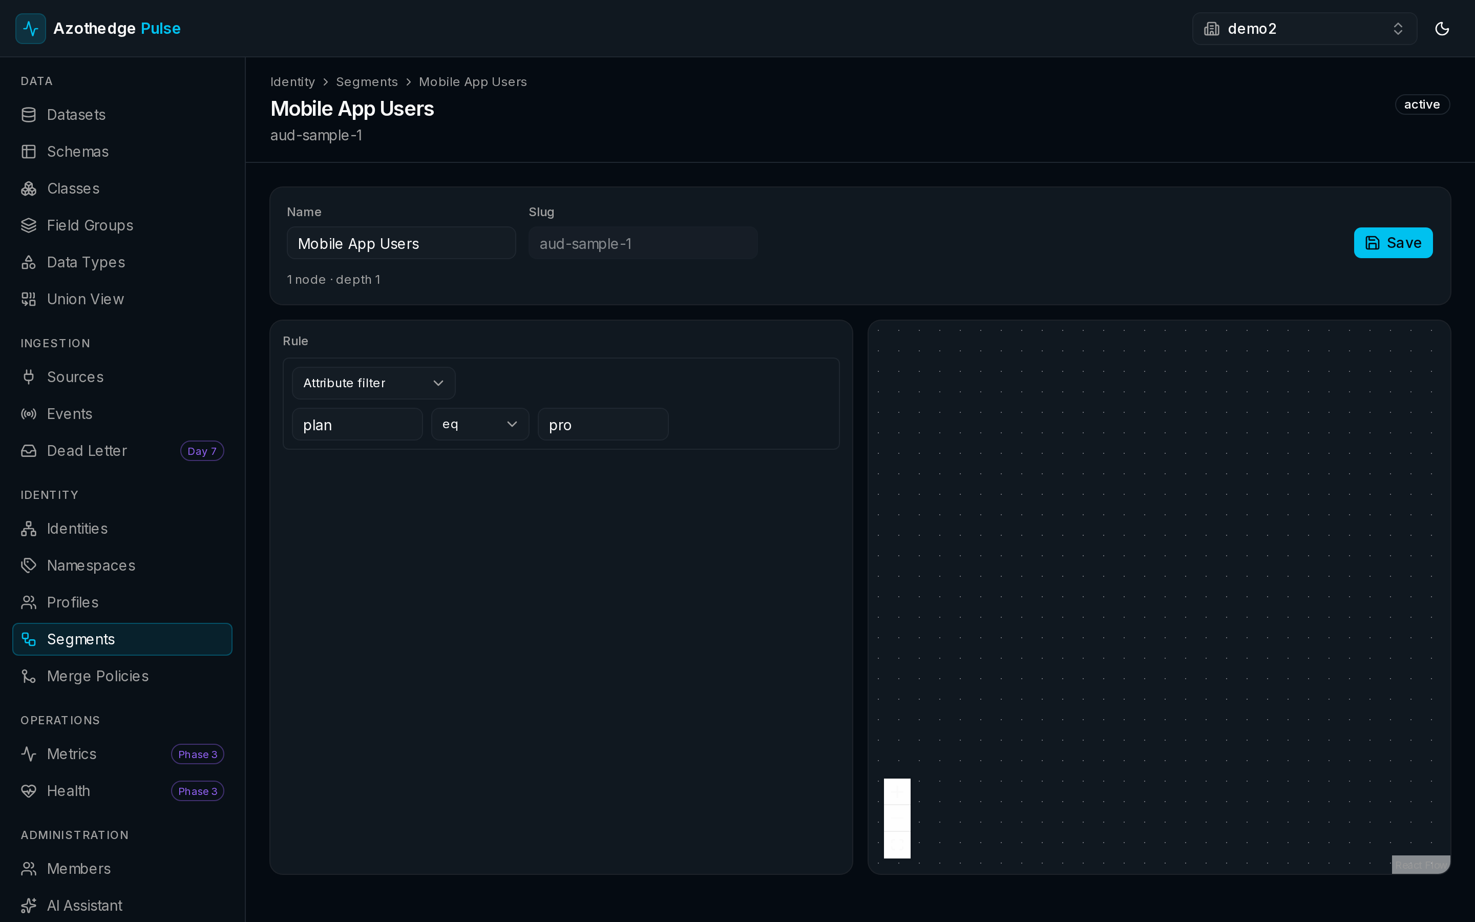This screenshot has height=922, width=1475.
Task: Toggle dark mode with the moon icon
Action: 1442,29
